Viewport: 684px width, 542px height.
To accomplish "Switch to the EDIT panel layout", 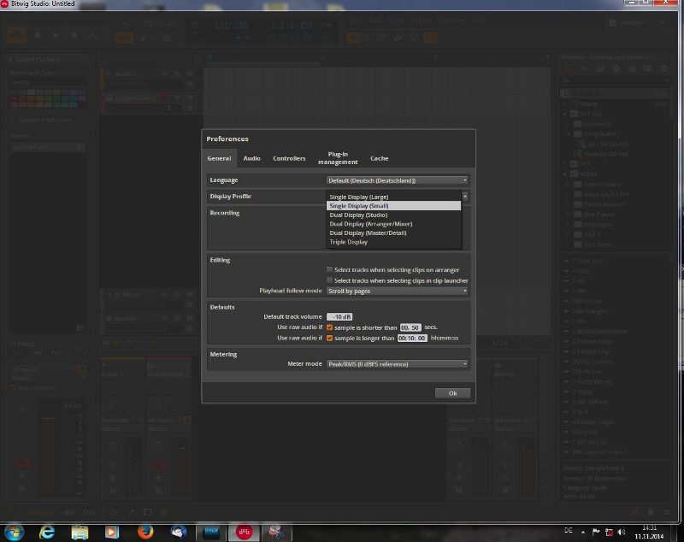I will pos(89,512).
